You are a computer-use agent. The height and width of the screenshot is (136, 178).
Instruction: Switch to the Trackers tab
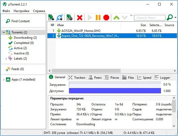coord(77,78)
